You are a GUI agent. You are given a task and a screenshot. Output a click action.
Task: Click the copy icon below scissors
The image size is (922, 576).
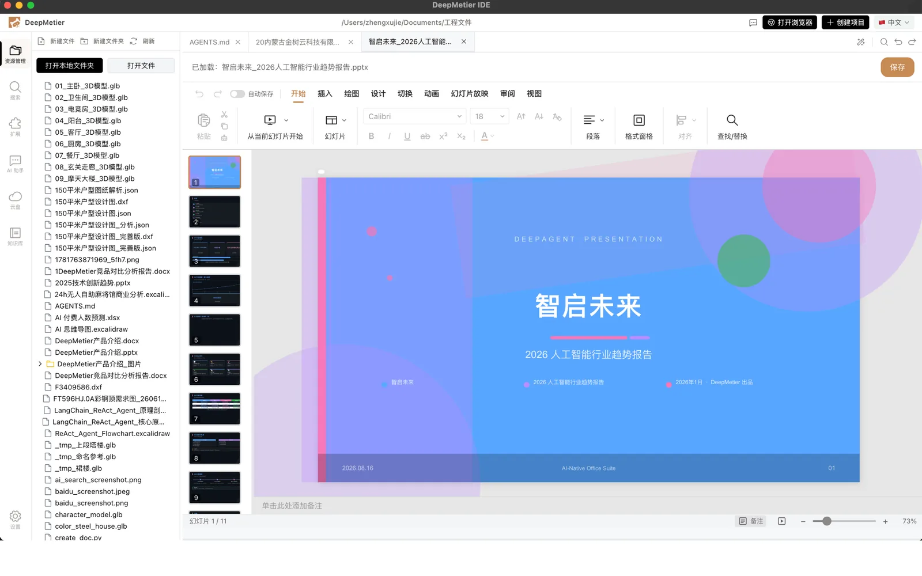(x=224, y=126)
